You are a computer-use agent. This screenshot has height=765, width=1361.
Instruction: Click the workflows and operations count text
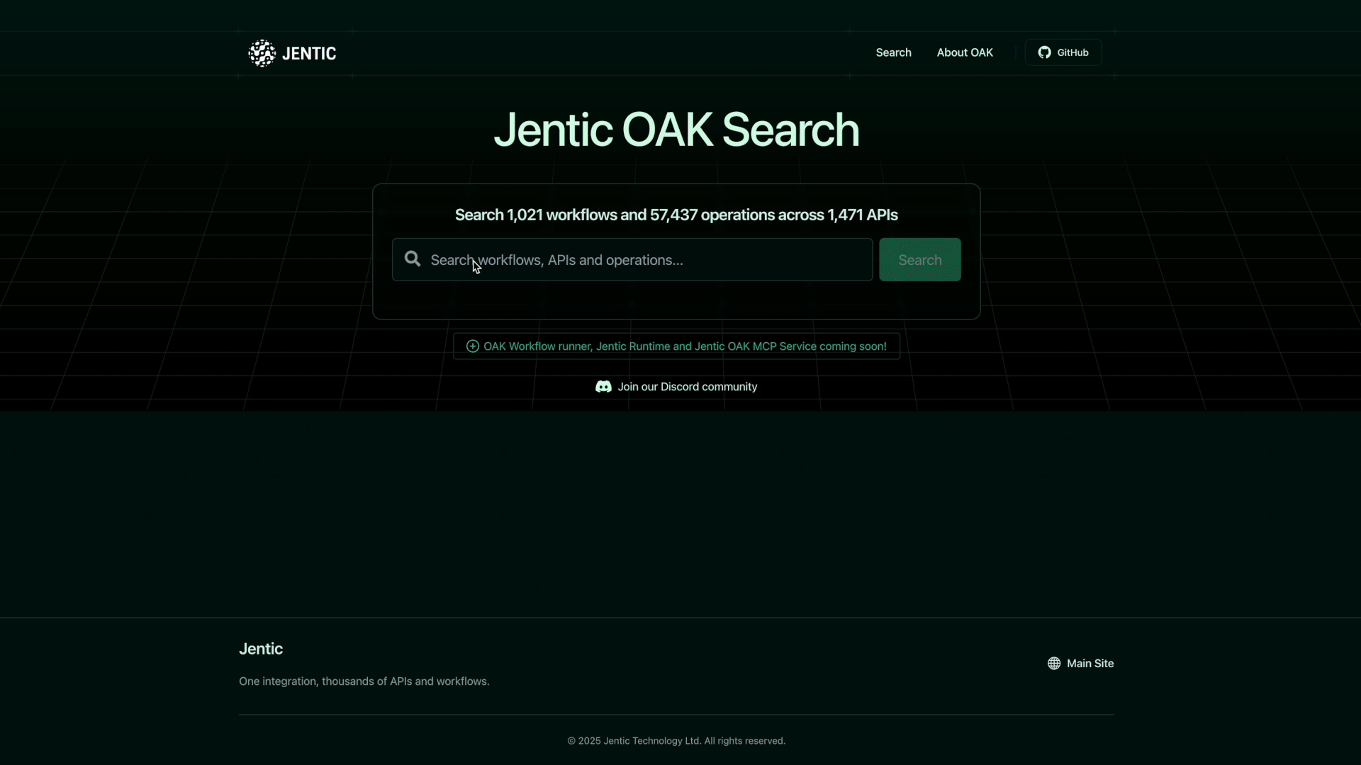point(676,215)
